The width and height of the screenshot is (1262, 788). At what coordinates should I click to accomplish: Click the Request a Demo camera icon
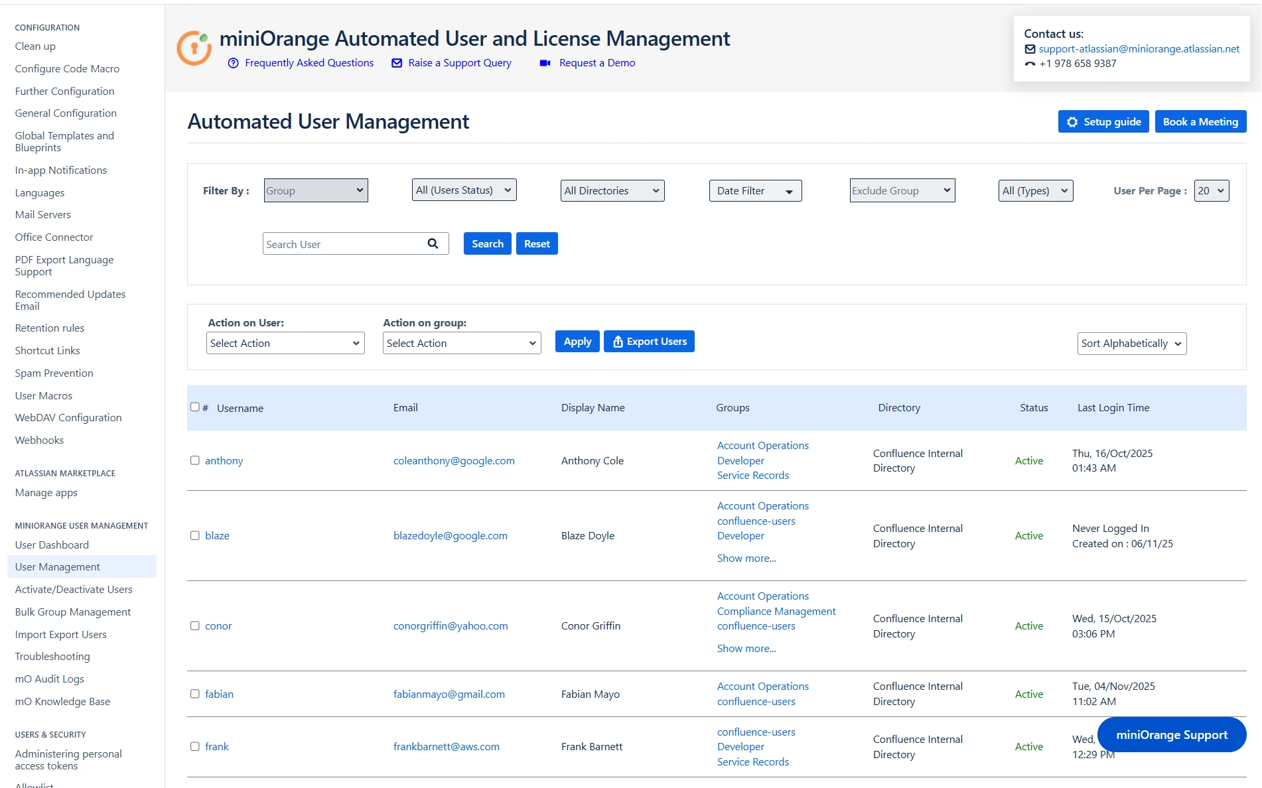(545, 63)
